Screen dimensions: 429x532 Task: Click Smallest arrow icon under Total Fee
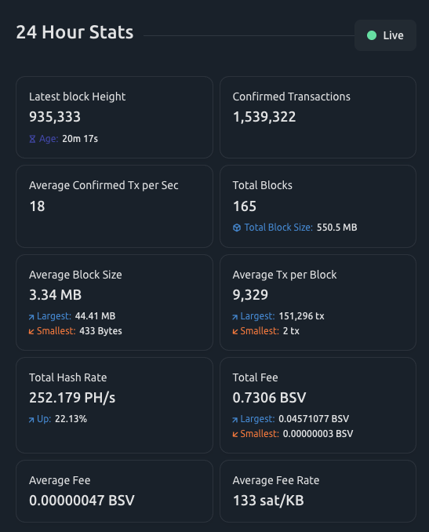[234, 434]
